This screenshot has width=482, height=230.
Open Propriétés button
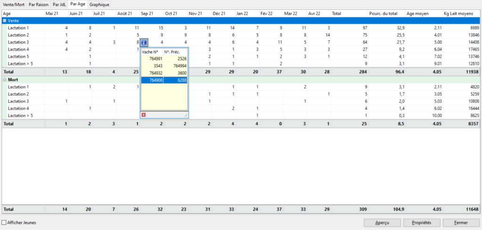(422, 222)
